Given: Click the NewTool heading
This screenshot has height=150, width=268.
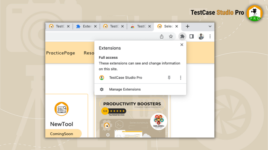Looking at the screenshot, I should click(x=62, y=124).
